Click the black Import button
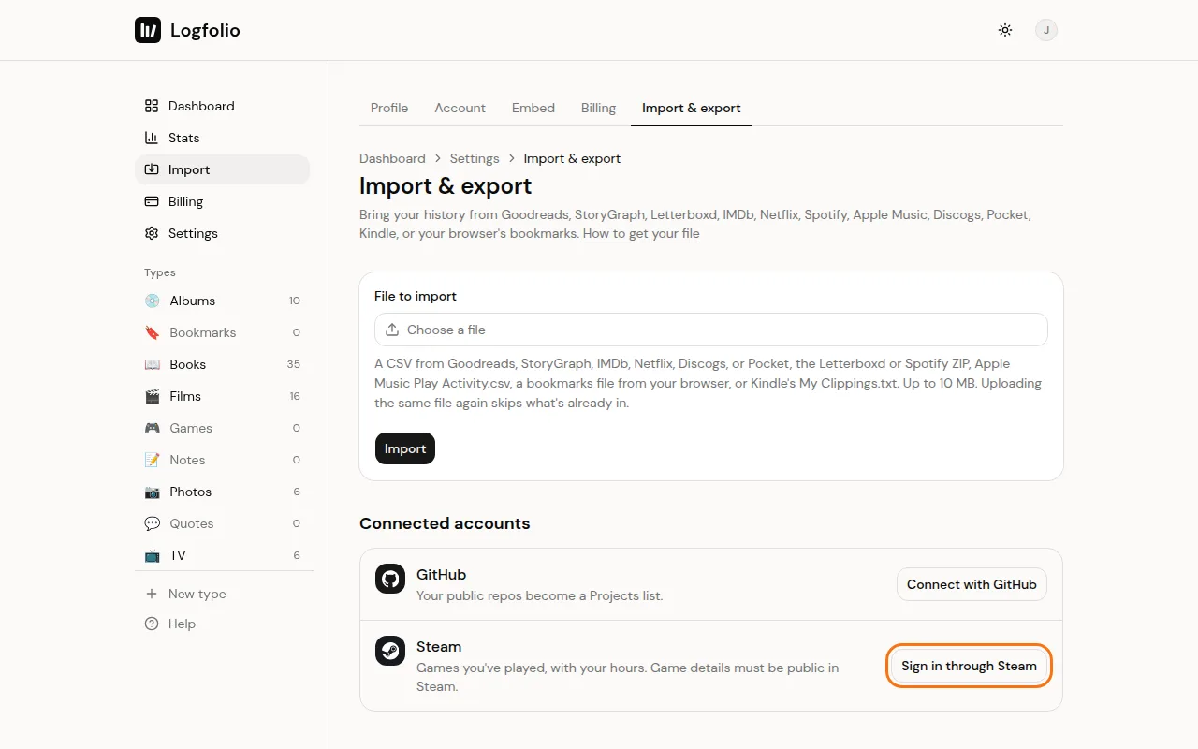Viewport: 1198px width, 749px height. (405, 448)
